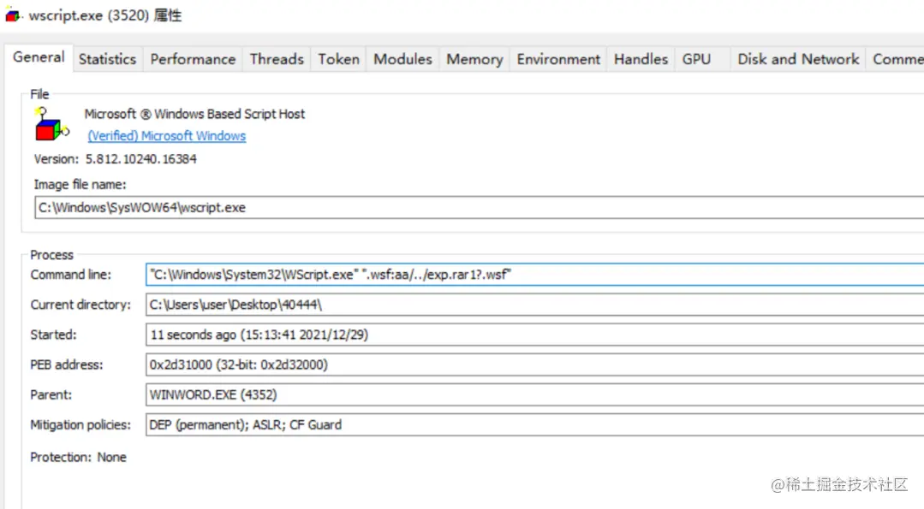Open the (Verified) Microsoft Windows link
The width and height of the screenshot is (924, 509).
click(x=167, y=136)
